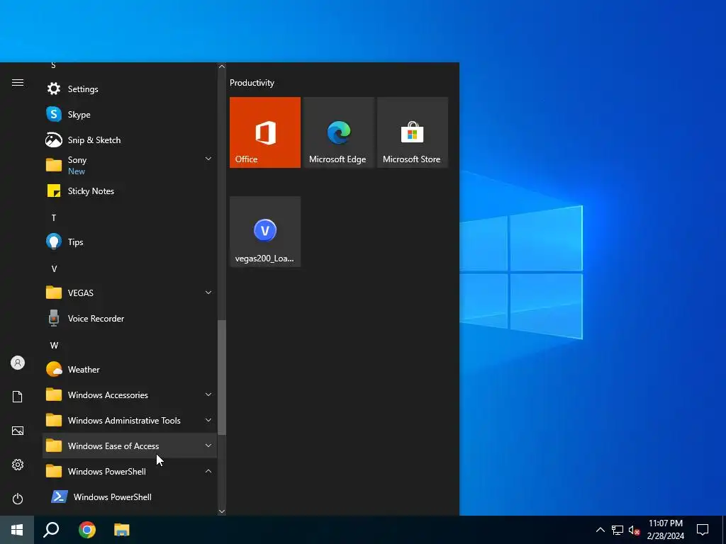Screen dimensions: 726x544
Task: Expand the Start menu hamburger button
Action: coord(18,83)
